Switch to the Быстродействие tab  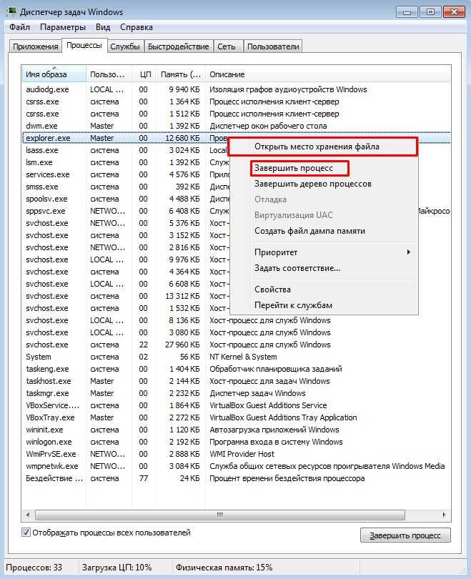178,46
